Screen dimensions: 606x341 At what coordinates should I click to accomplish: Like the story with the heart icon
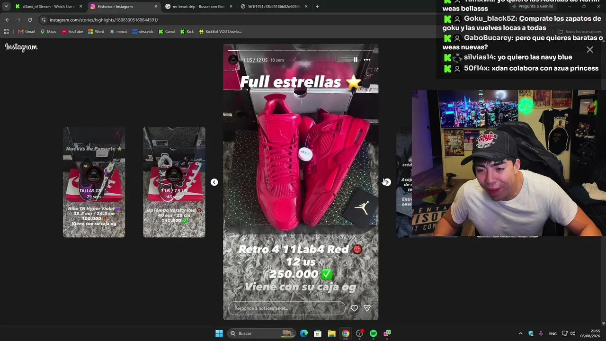354,308
